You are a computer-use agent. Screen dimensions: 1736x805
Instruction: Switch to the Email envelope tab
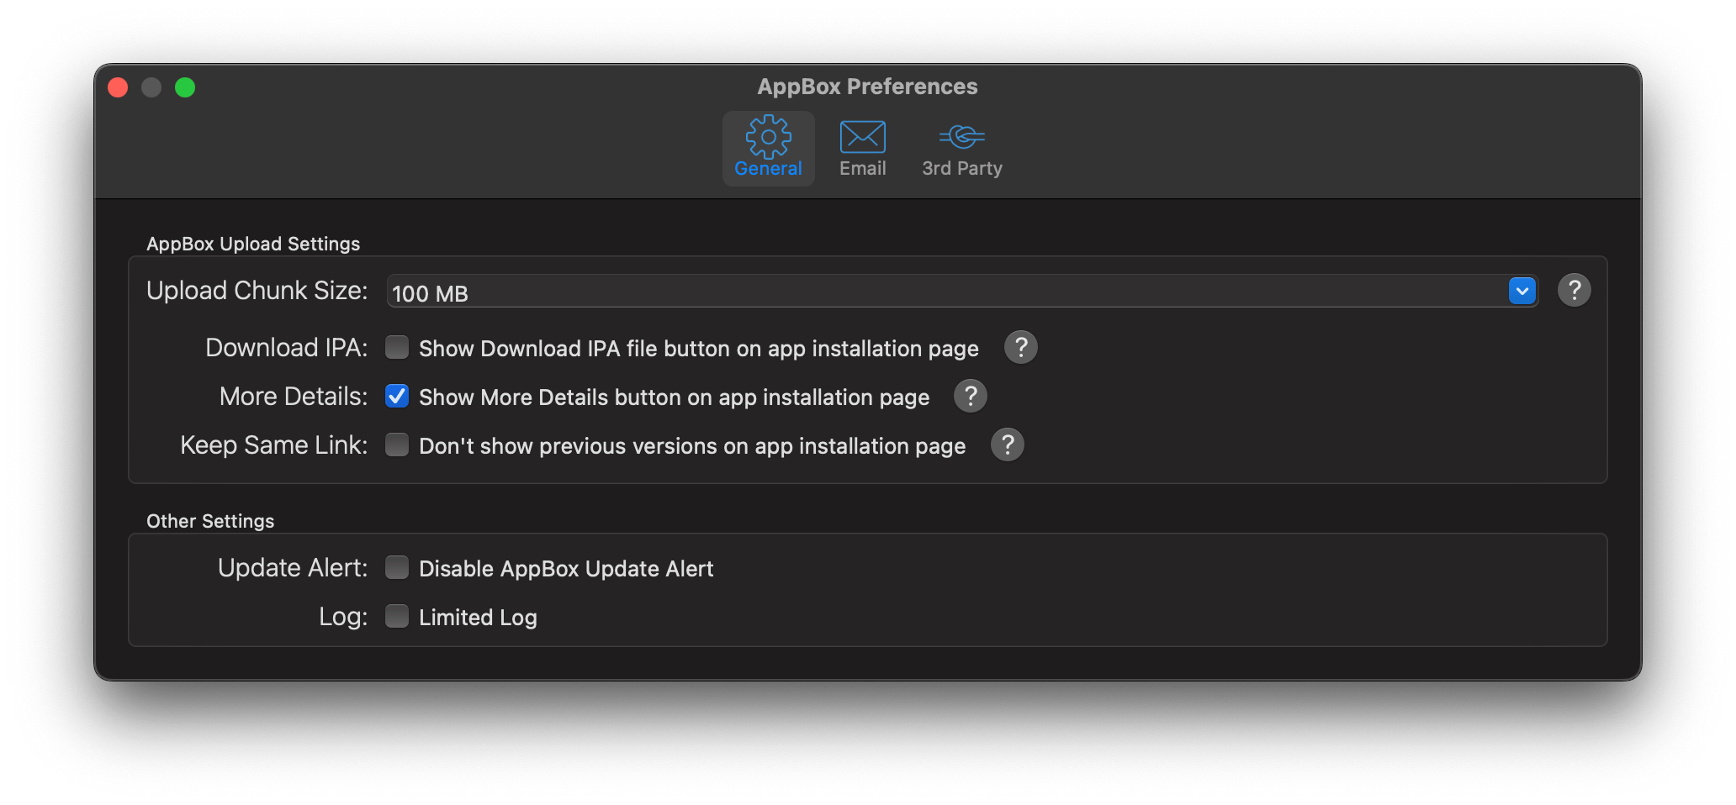[x=862, y=148]
